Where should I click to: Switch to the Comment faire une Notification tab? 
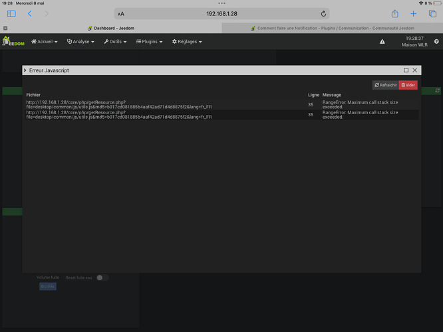tap(333, 28)
